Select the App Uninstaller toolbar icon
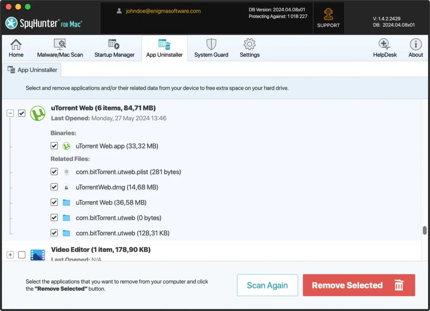This screenshot has height=311, width=430. tap(164, 44)
